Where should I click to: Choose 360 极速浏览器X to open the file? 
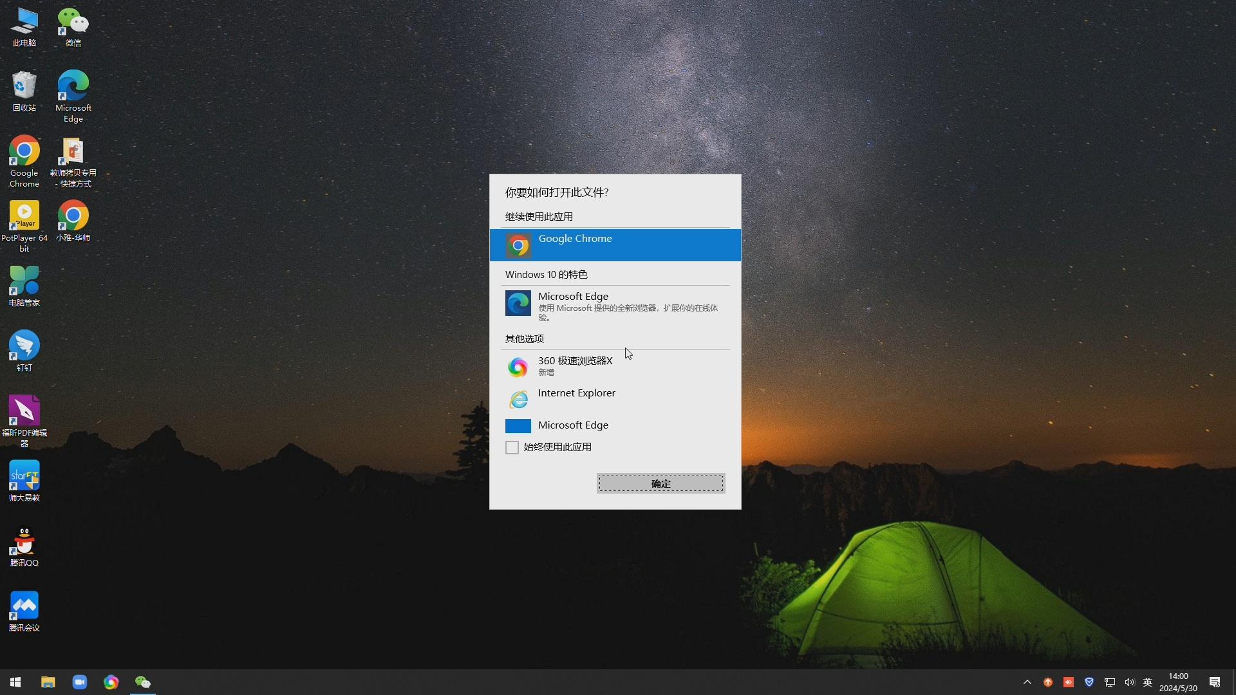[x=615, y=367]
